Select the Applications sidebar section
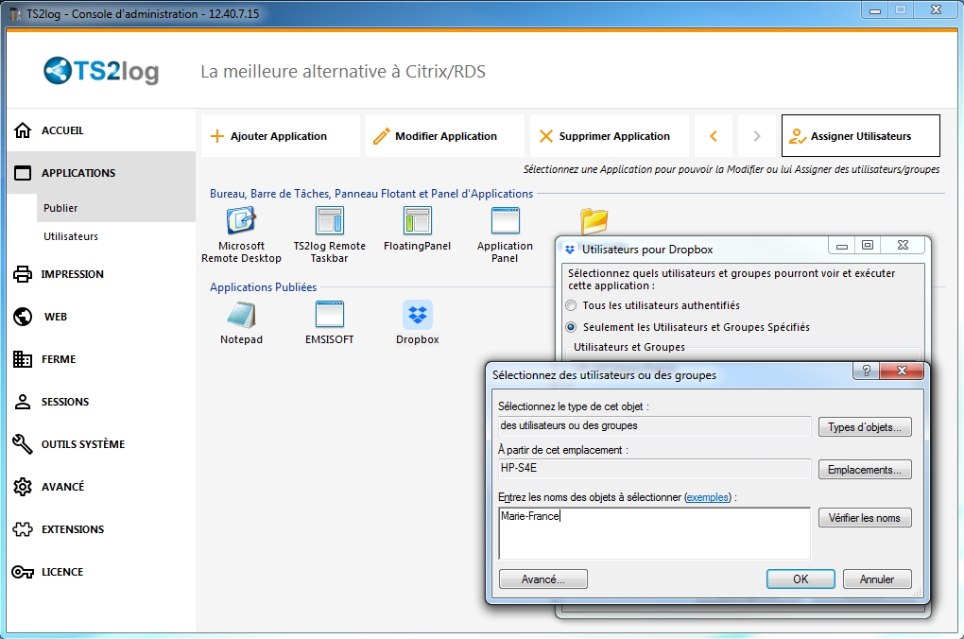Image resolution: width=964 pixels, height=639 pixels. [101, 173]
